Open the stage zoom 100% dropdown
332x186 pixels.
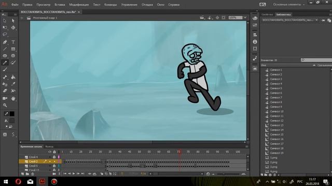click(245, 18)
